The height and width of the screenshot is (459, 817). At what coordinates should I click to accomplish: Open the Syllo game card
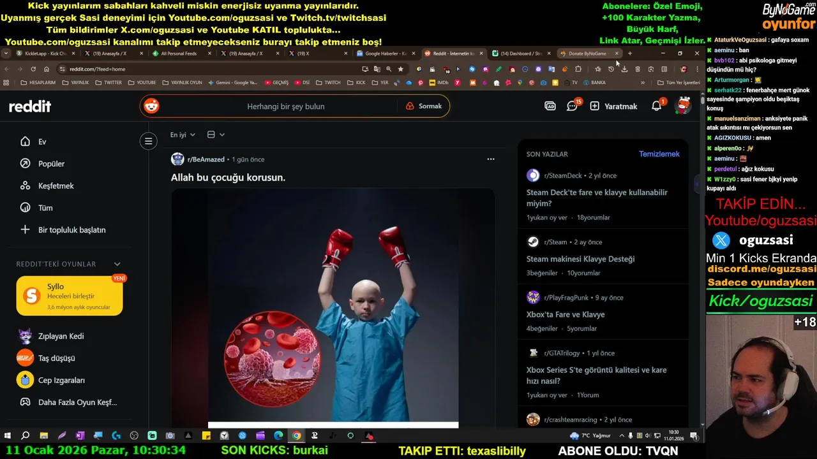pos(70,296)
